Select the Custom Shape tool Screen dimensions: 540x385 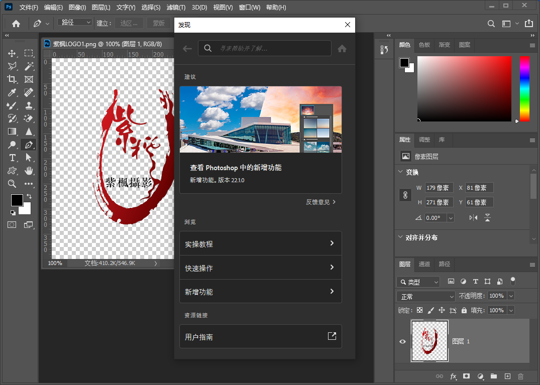(12, 171)
